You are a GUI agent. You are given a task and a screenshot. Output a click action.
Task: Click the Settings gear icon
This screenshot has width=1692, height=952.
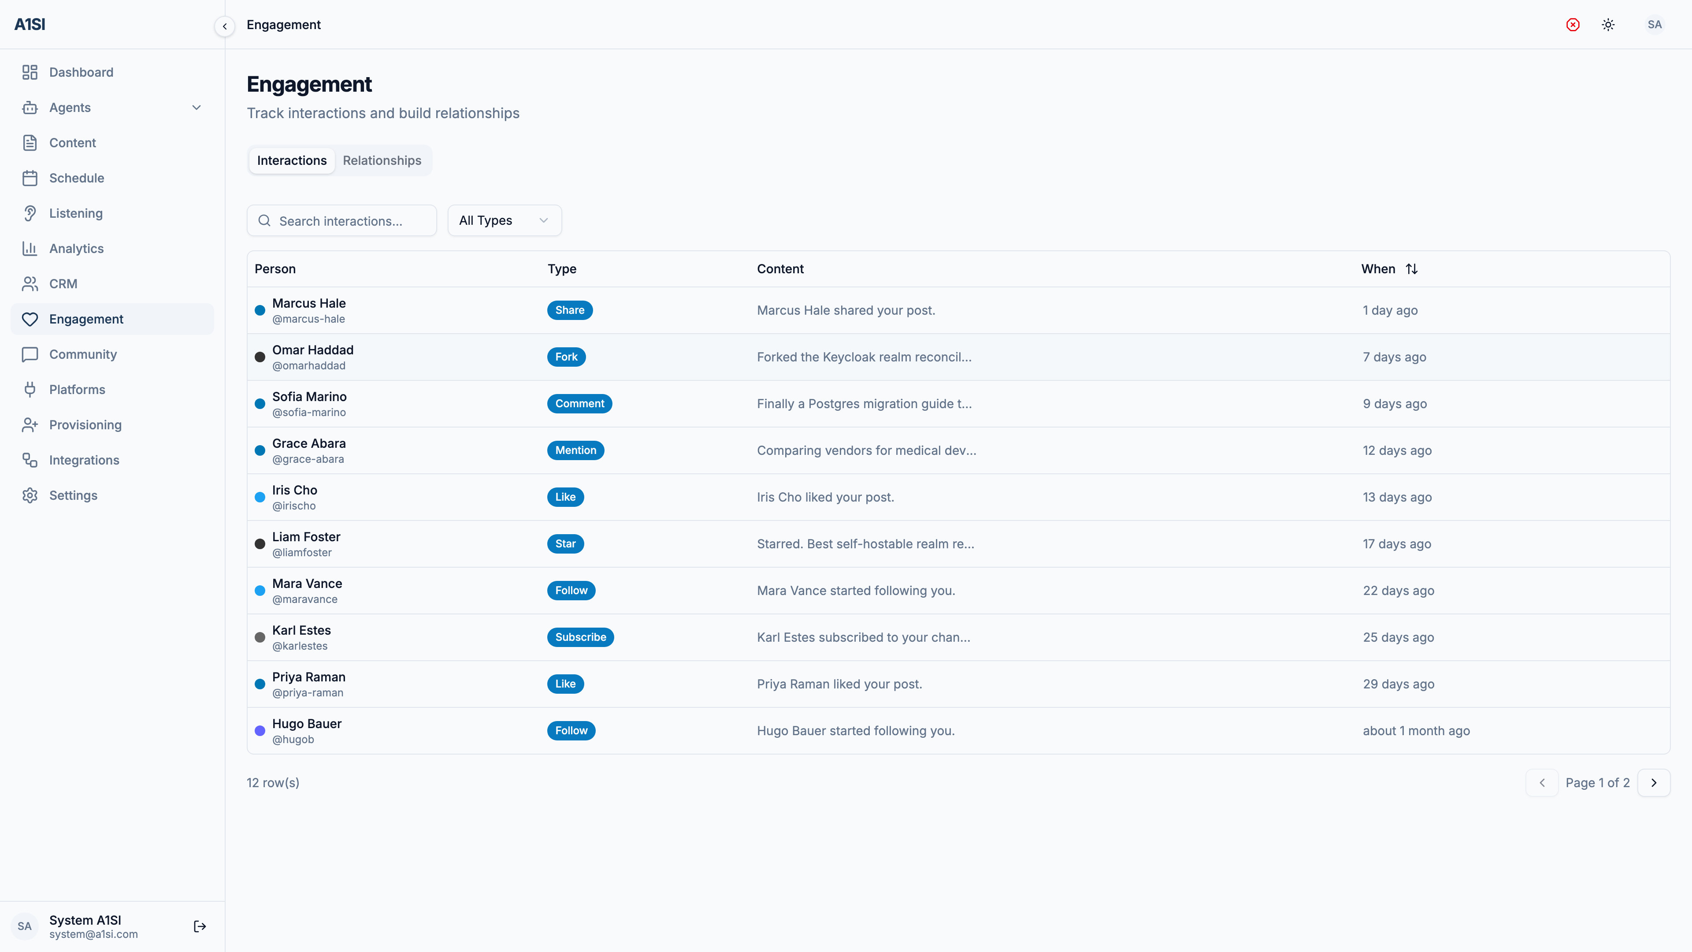pos(30,495)
